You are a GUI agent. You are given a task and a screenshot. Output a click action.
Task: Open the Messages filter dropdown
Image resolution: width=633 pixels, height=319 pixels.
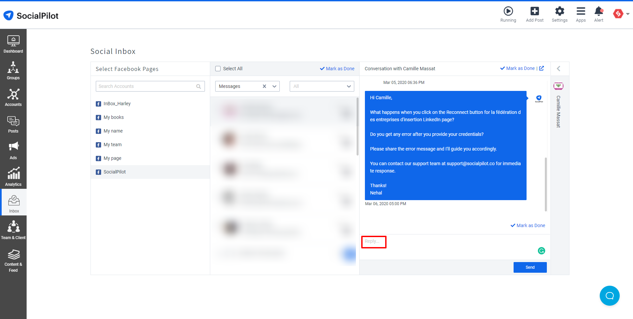tap(274, 86)
